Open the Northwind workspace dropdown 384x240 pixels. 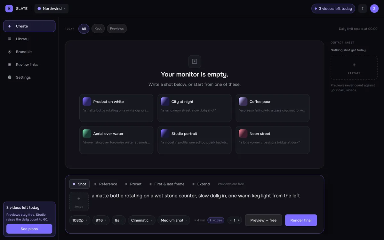pyautogui.click(x=52, y=9)
